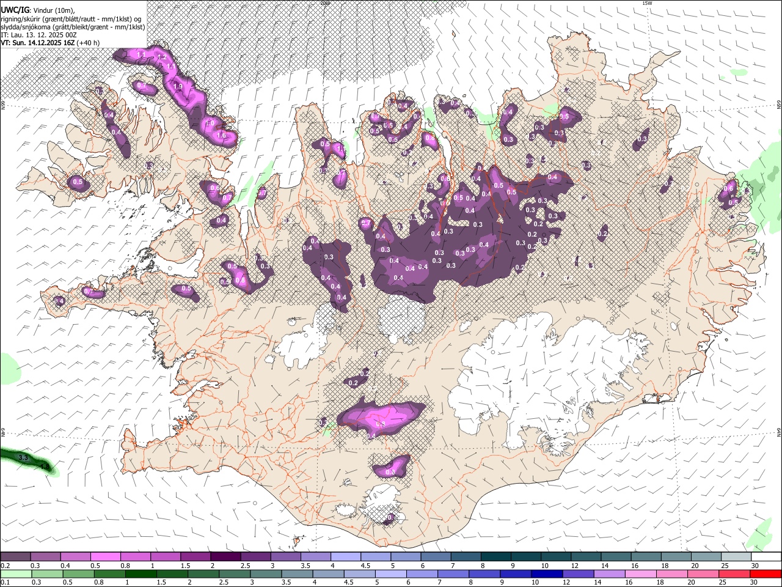The height and width of the screenshot is (587, 782).
Task: Click the '(+40 h)' forecast offset
Action: pyautogui.click(x=89, y=43)
